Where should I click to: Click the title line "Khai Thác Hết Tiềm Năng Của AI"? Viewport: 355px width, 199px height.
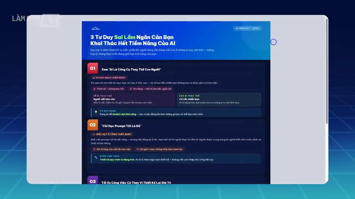[133, 43]
